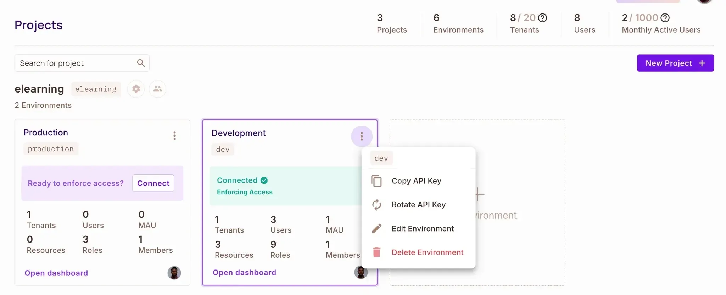
Task: Click Monthly Active Users help icon
Action: [x=665, y=18]
